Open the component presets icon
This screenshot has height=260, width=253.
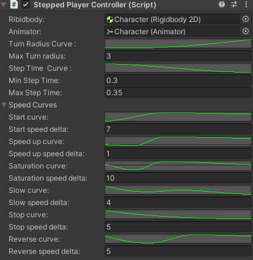[x=234, y=4]
